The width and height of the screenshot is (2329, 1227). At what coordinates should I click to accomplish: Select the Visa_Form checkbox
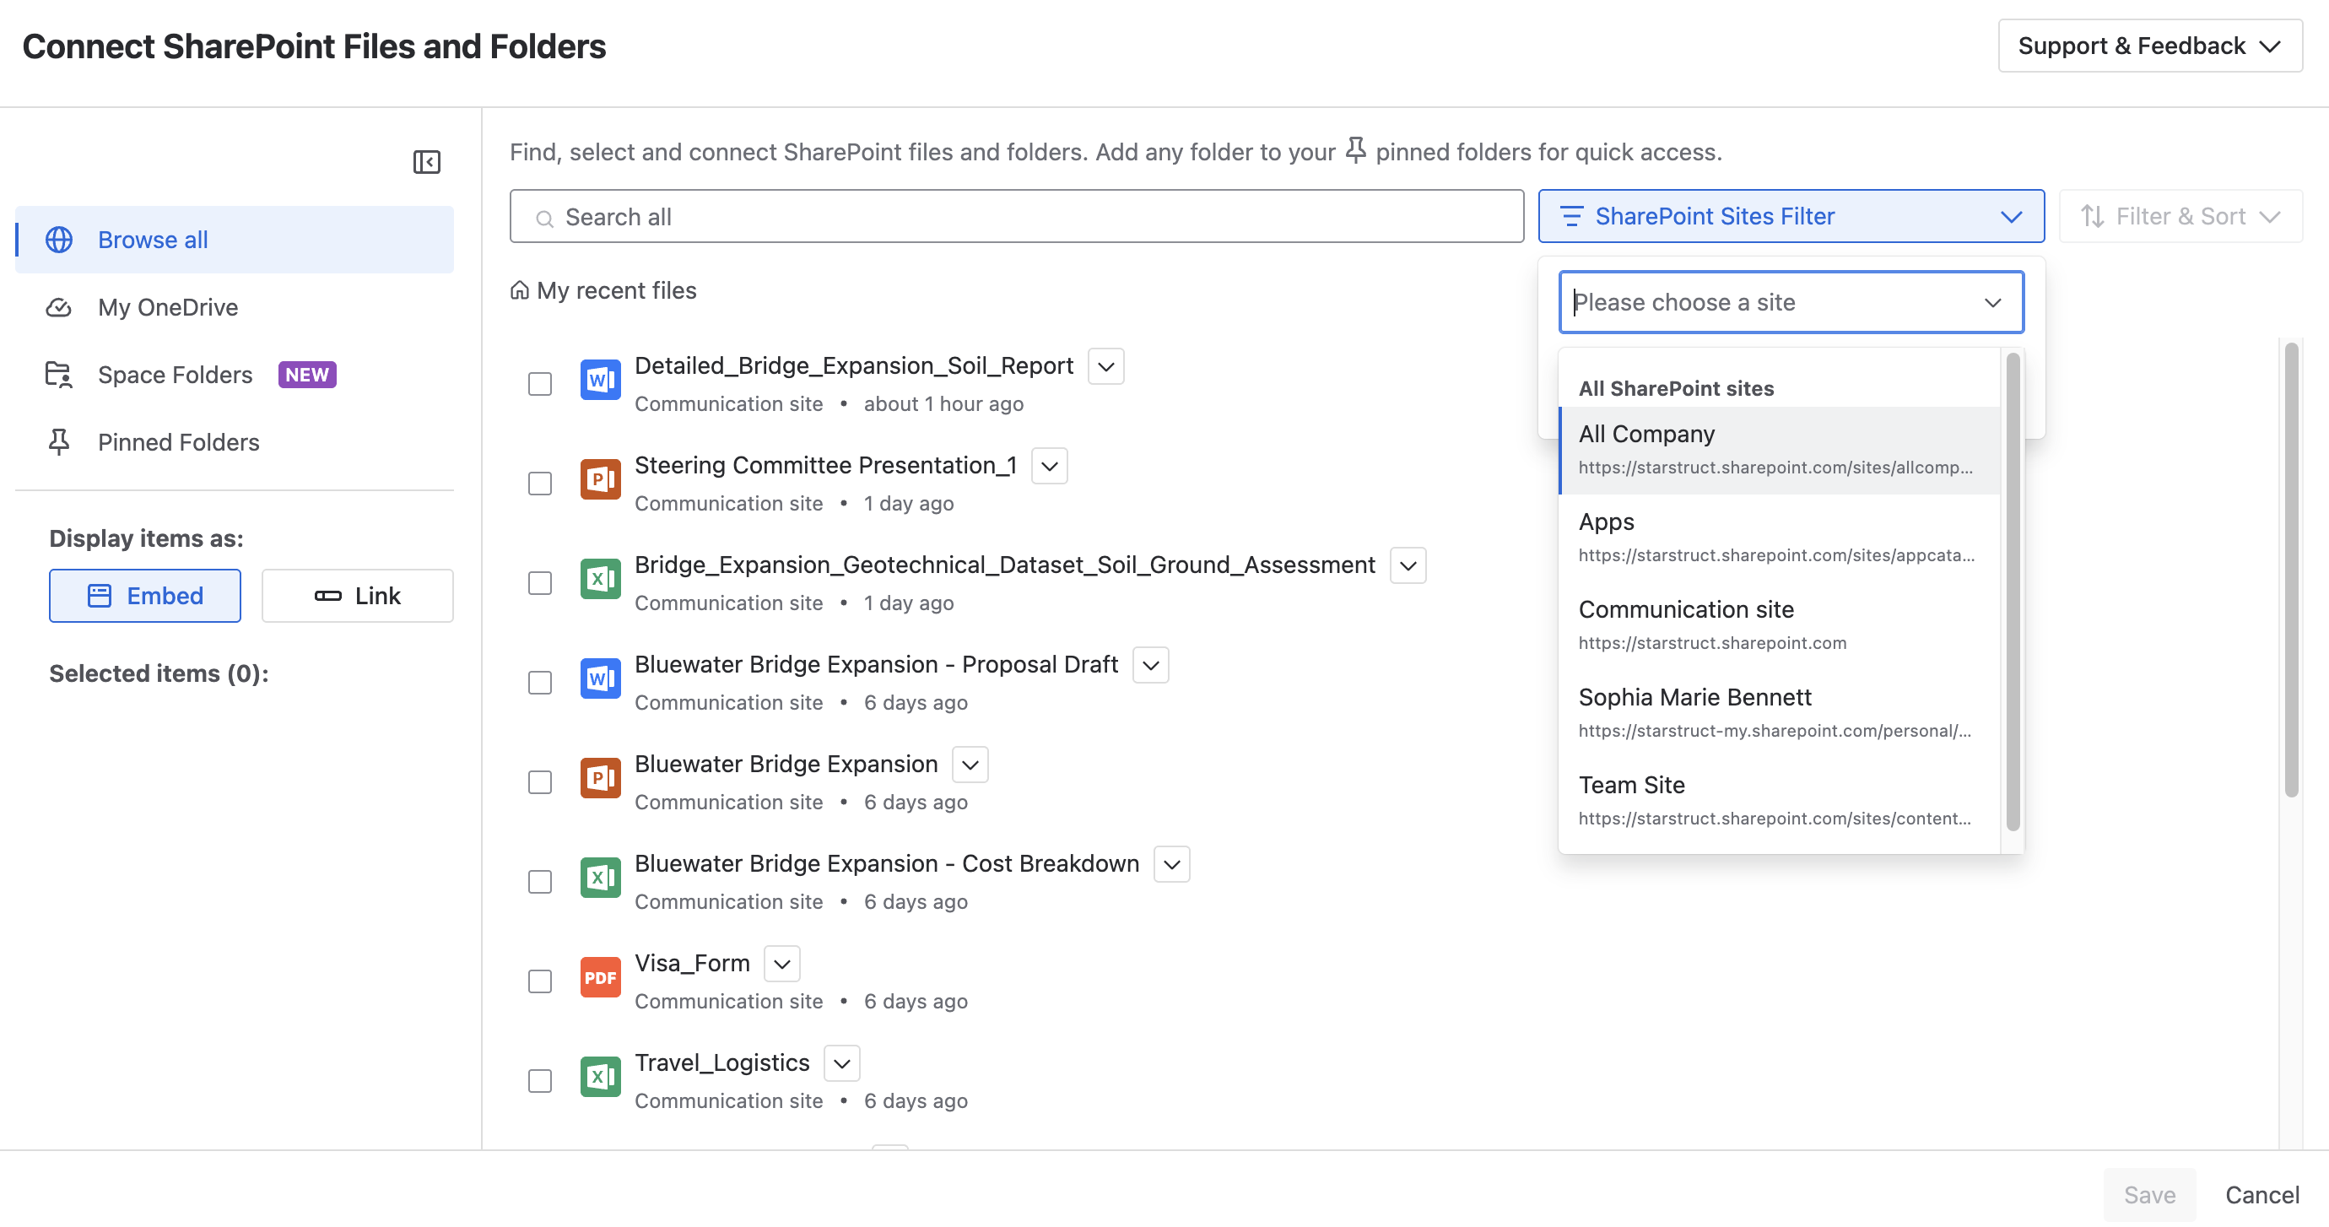(540, 981)
